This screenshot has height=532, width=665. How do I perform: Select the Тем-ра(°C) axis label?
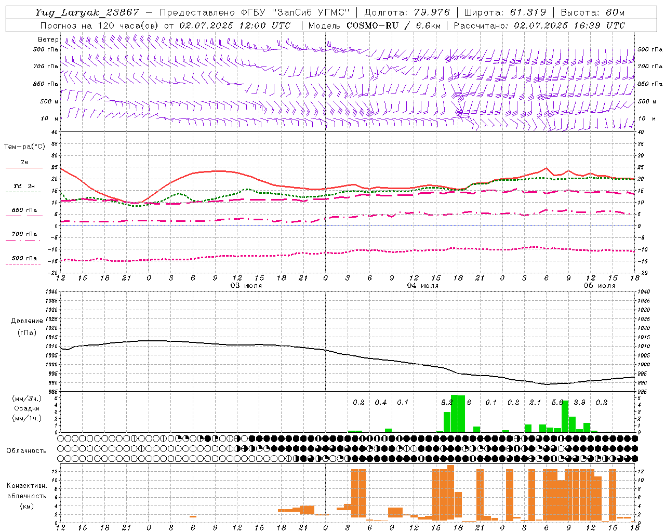coord(24,147)
